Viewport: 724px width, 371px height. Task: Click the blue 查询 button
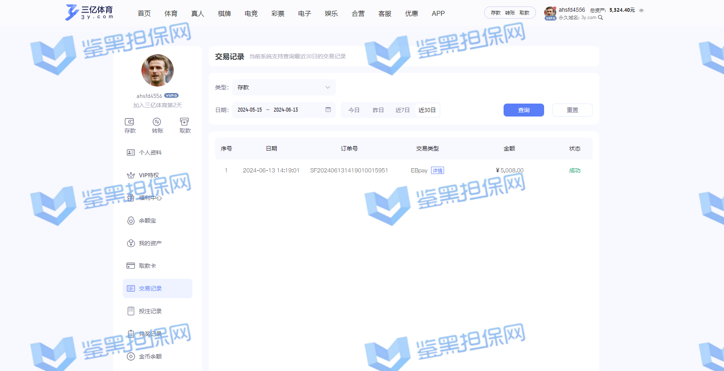tap(523, 110)
